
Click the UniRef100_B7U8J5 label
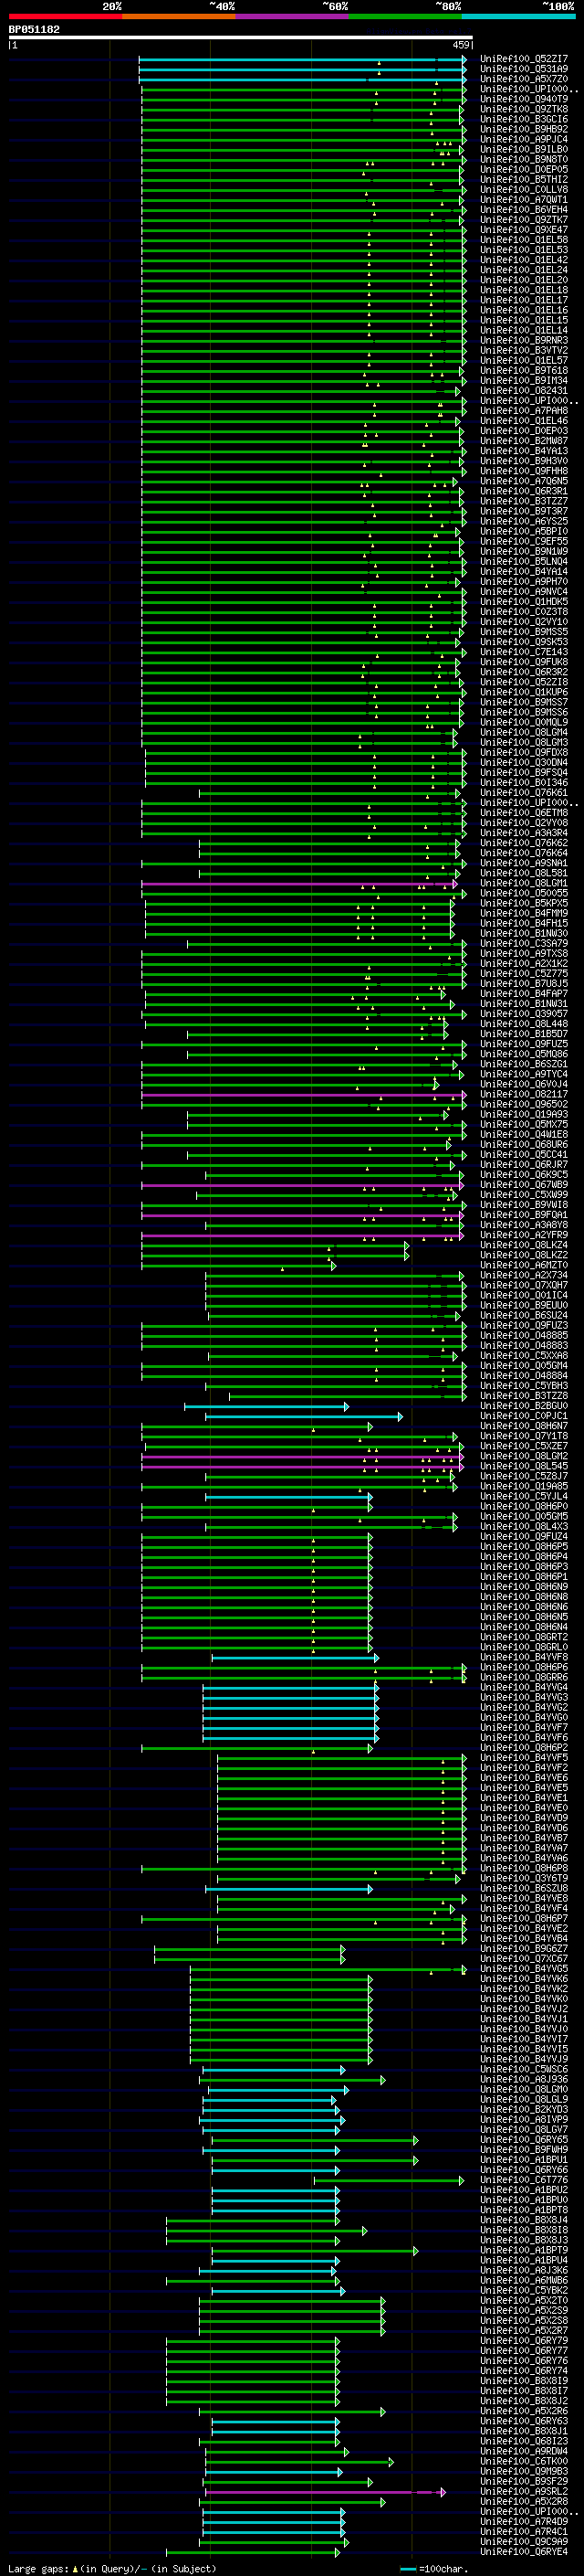(524, 984)
